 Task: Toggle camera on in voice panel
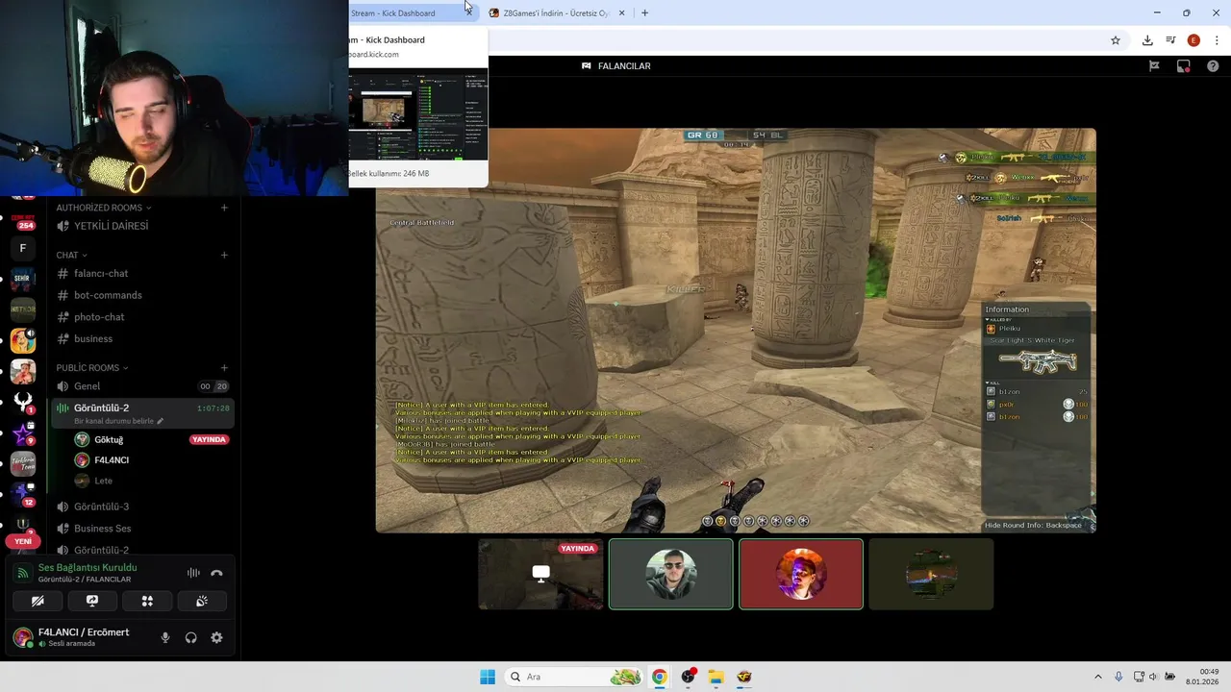point(38,601)
